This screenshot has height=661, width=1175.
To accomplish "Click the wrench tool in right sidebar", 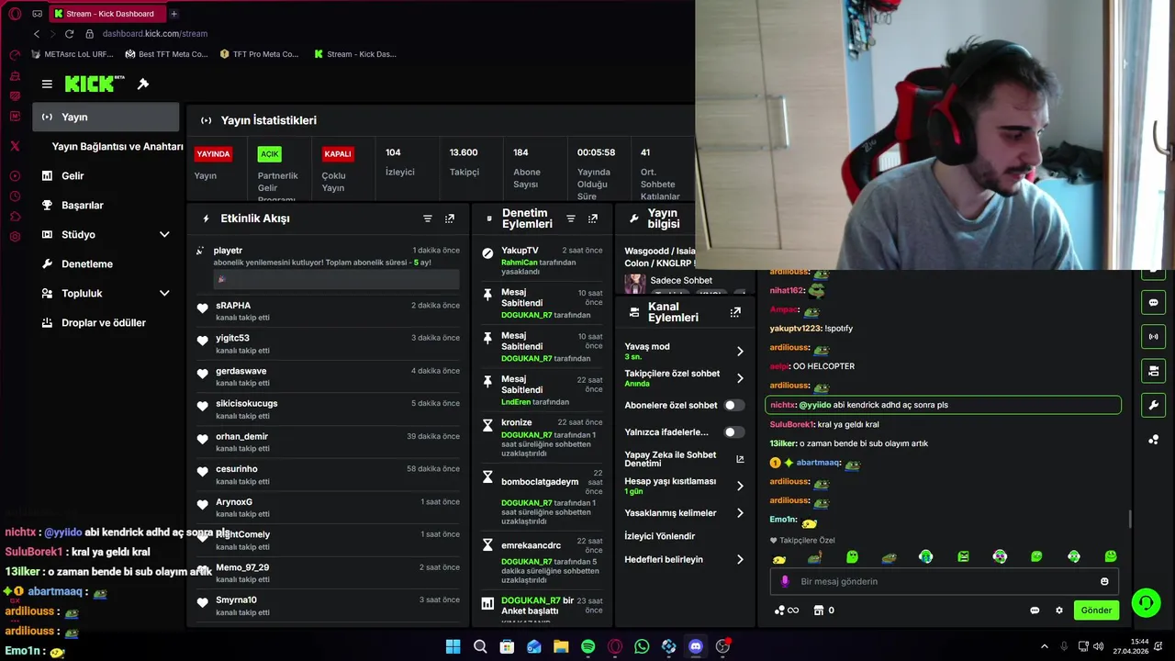I will tap(1154, 405).
